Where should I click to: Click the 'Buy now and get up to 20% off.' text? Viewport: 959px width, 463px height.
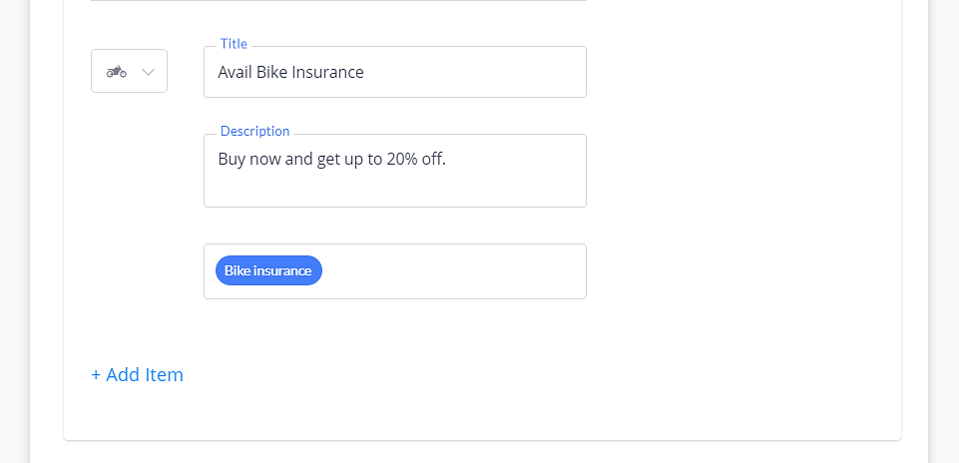332,159
